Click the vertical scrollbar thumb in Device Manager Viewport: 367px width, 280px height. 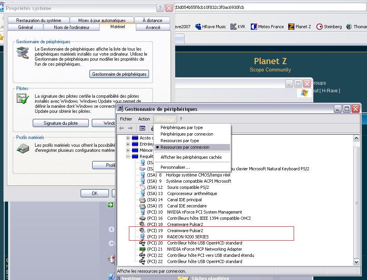click(356, 203)
